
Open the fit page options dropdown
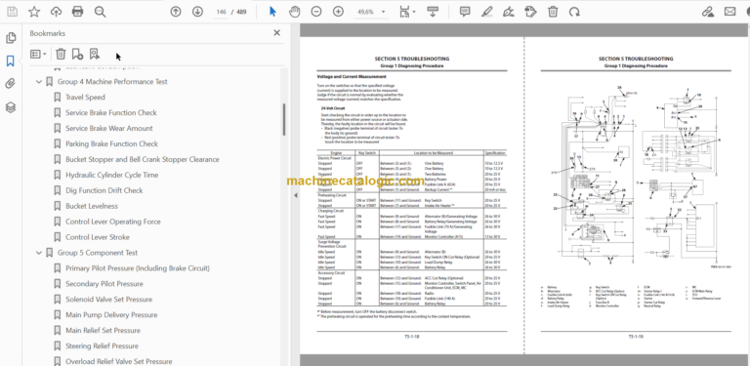pos(407,12)
